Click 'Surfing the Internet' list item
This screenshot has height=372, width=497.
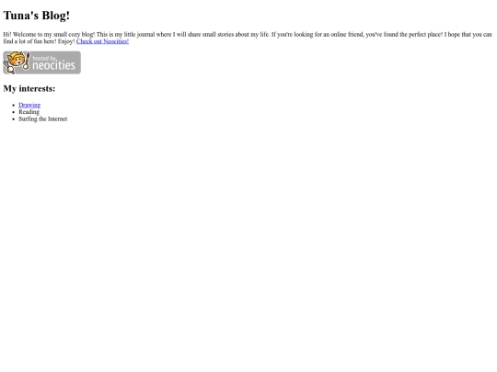coord(42,118)
